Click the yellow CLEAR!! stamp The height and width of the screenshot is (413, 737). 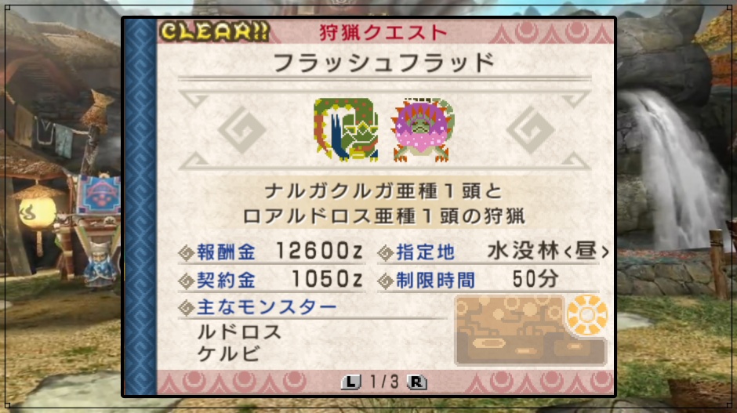point(214,31)
